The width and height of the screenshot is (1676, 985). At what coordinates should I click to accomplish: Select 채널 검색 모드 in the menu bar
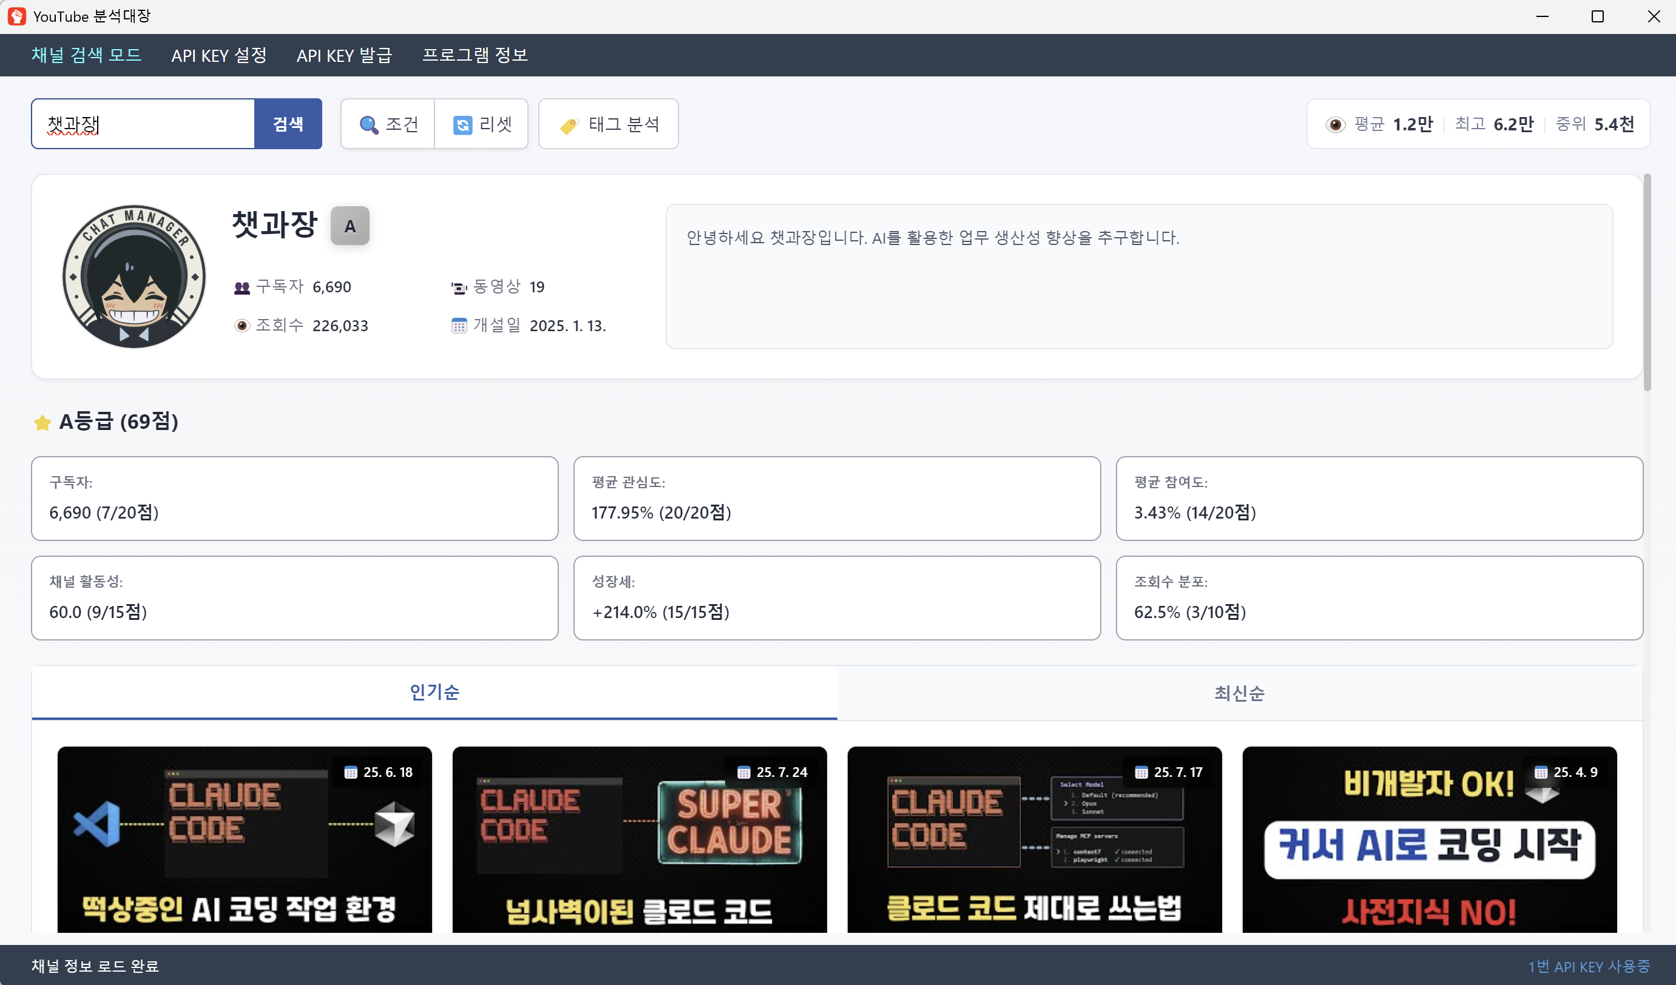coord(86,55)
